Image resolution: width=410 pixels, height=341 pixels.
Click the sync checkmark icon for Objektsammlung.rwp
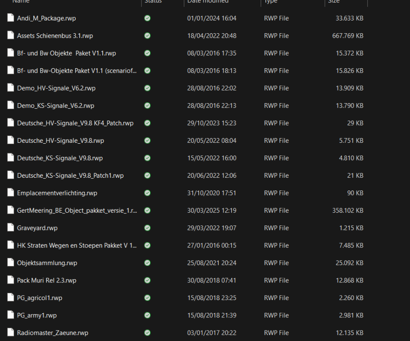147,263
